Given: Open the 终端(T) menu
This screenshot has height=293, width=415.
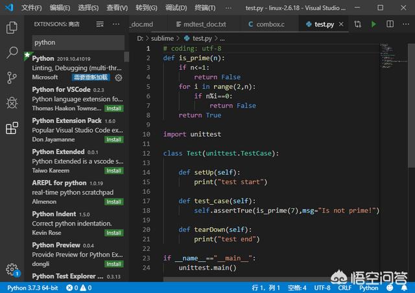Looking at the screenshot, I should click(205, 8).
